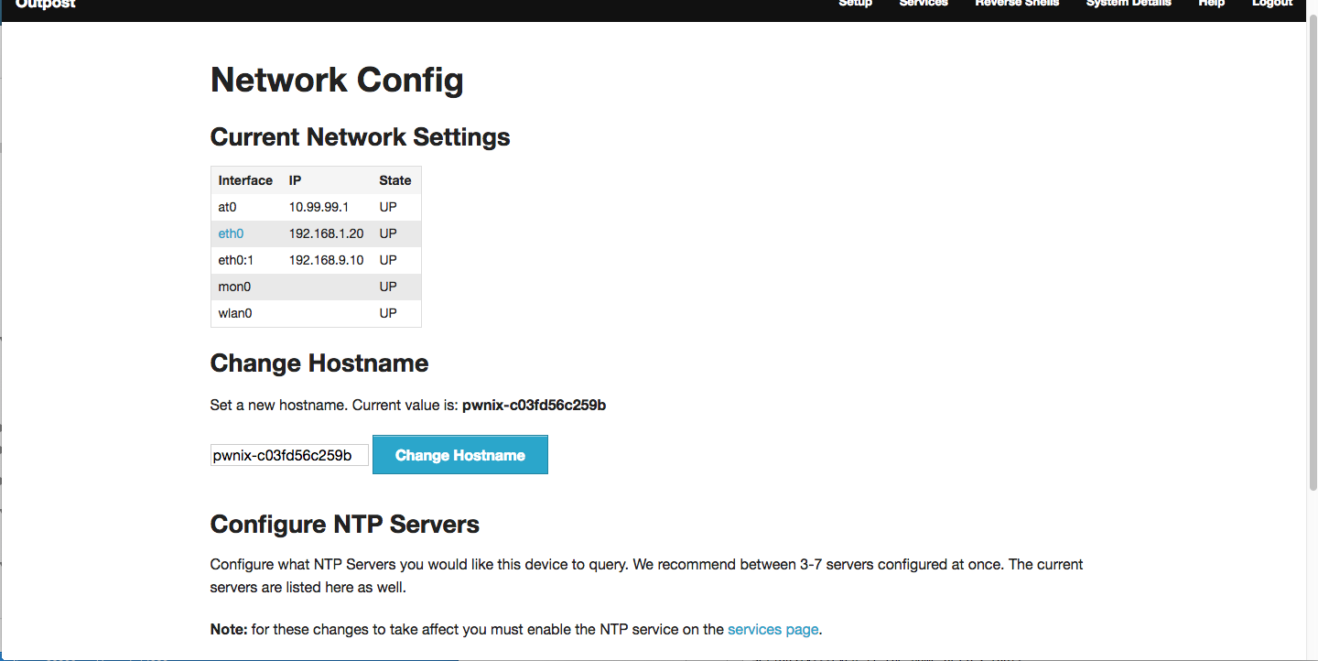Navigate to the Services section
The width and height of the screenshot is (1318, 661).
924,5
